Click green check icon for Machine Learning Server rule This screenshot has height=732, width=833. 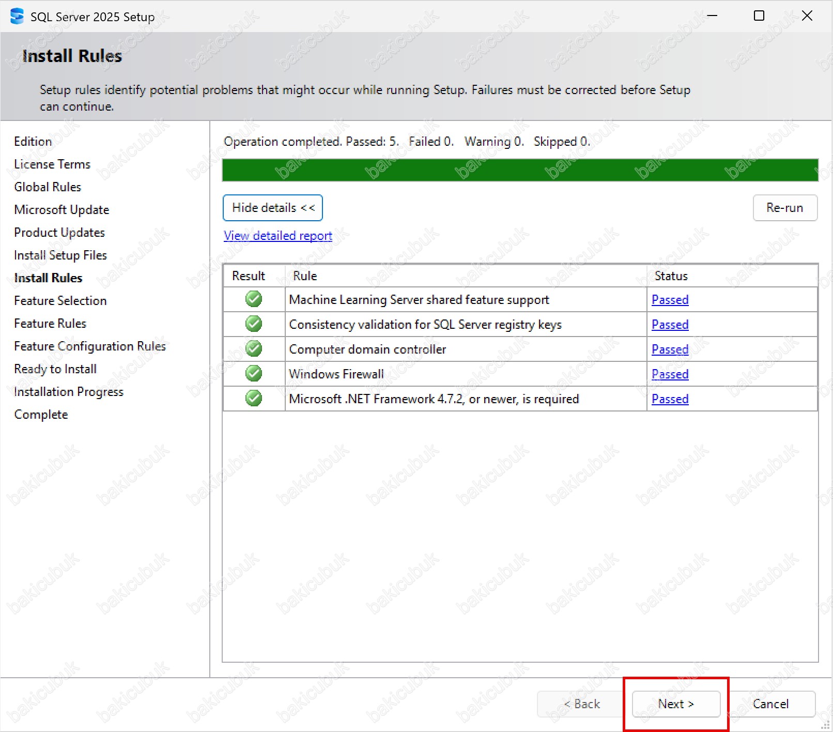pyautogui.click(x=254, y=299)
